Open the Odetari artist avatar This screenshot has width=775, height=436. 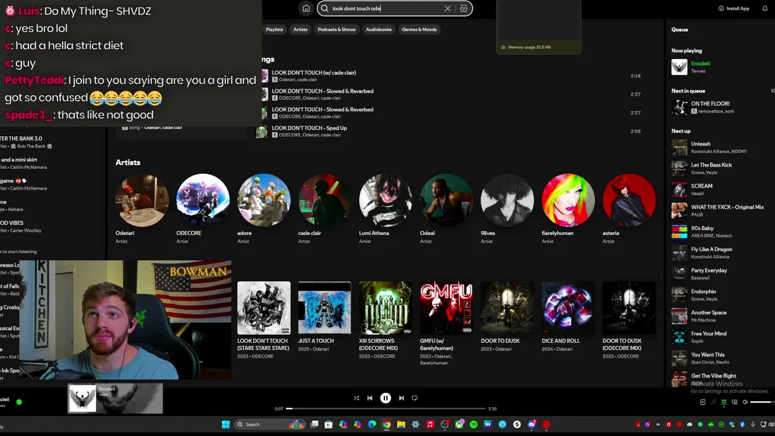pos(142,200)
